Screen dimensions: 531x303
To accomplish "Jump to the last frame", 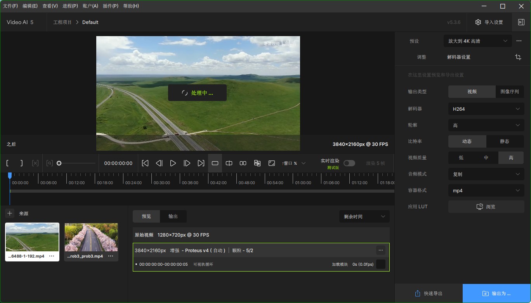I will 201,163.
